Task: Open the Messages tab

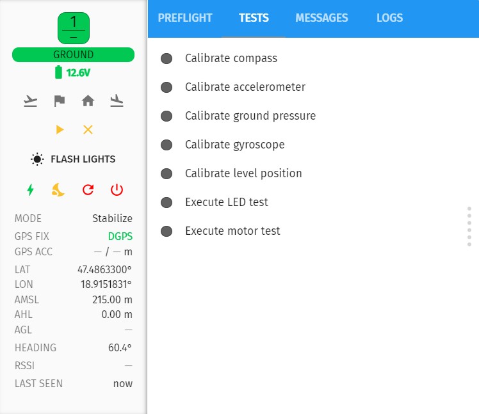Action: pos(321,18)
